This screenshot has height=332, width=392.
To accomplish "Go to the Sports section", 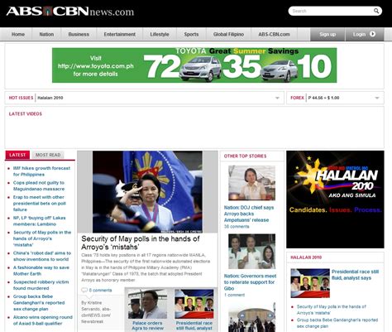I will (191, 35).
